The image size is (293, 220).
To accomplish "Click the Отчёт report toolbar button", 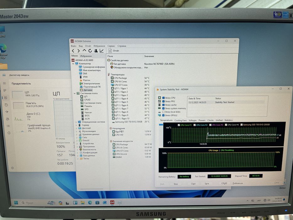I will [x=114, y=51].
